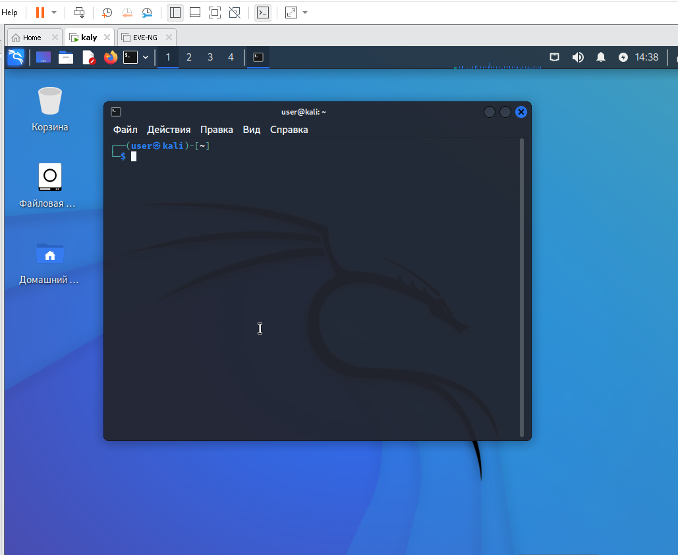The image size is (678, 555).
Task: Open the Правка menu in terminal
Action: point(217,130)
